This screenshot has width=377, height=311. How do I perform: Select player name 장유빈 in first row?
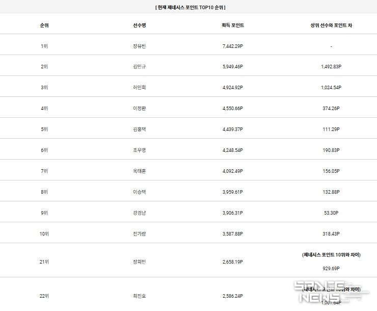point(140,46)
